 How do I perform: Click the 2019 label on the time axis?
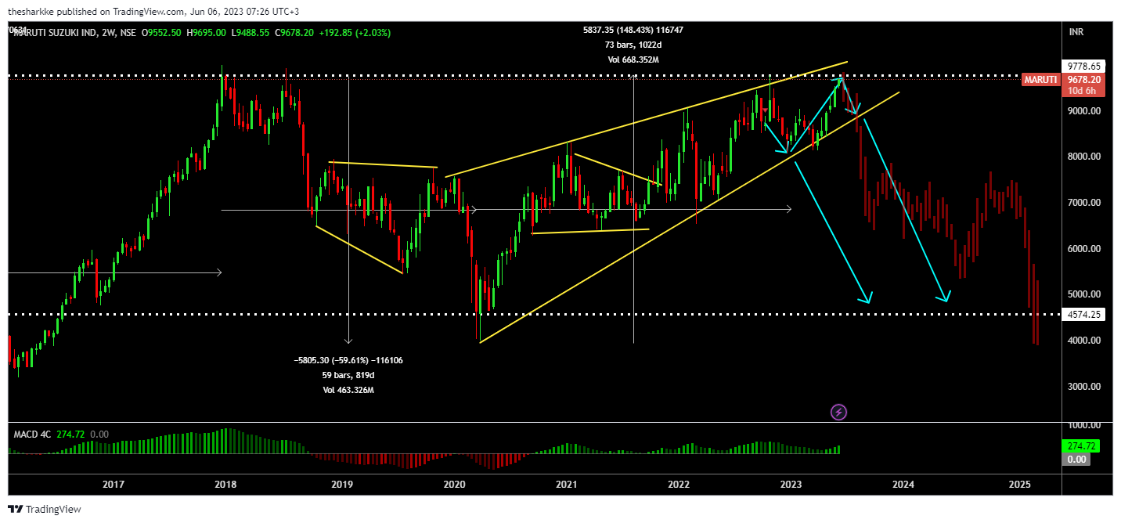click(341, 485)
